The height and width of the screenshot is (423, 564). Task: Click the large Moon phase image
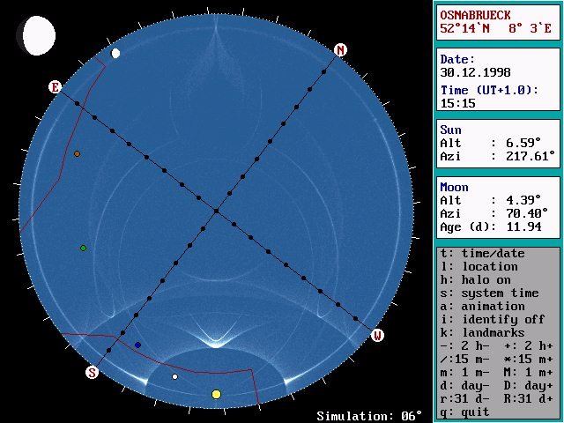pyautogui.click(x=36, y=35)
